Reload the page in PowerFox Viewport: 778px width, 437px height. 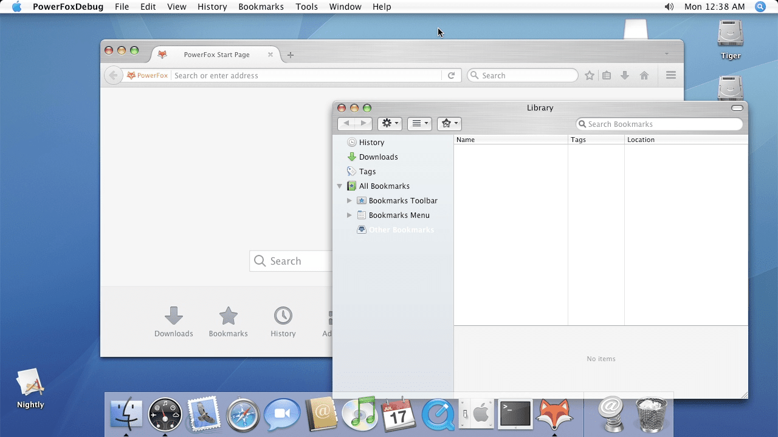[x=451, y=75]
